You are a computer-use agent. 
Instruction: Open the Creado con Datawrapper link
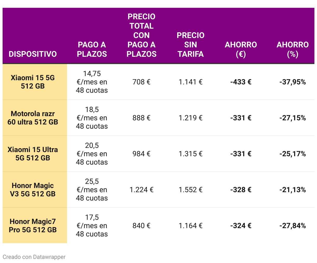[x=34, y=257]
